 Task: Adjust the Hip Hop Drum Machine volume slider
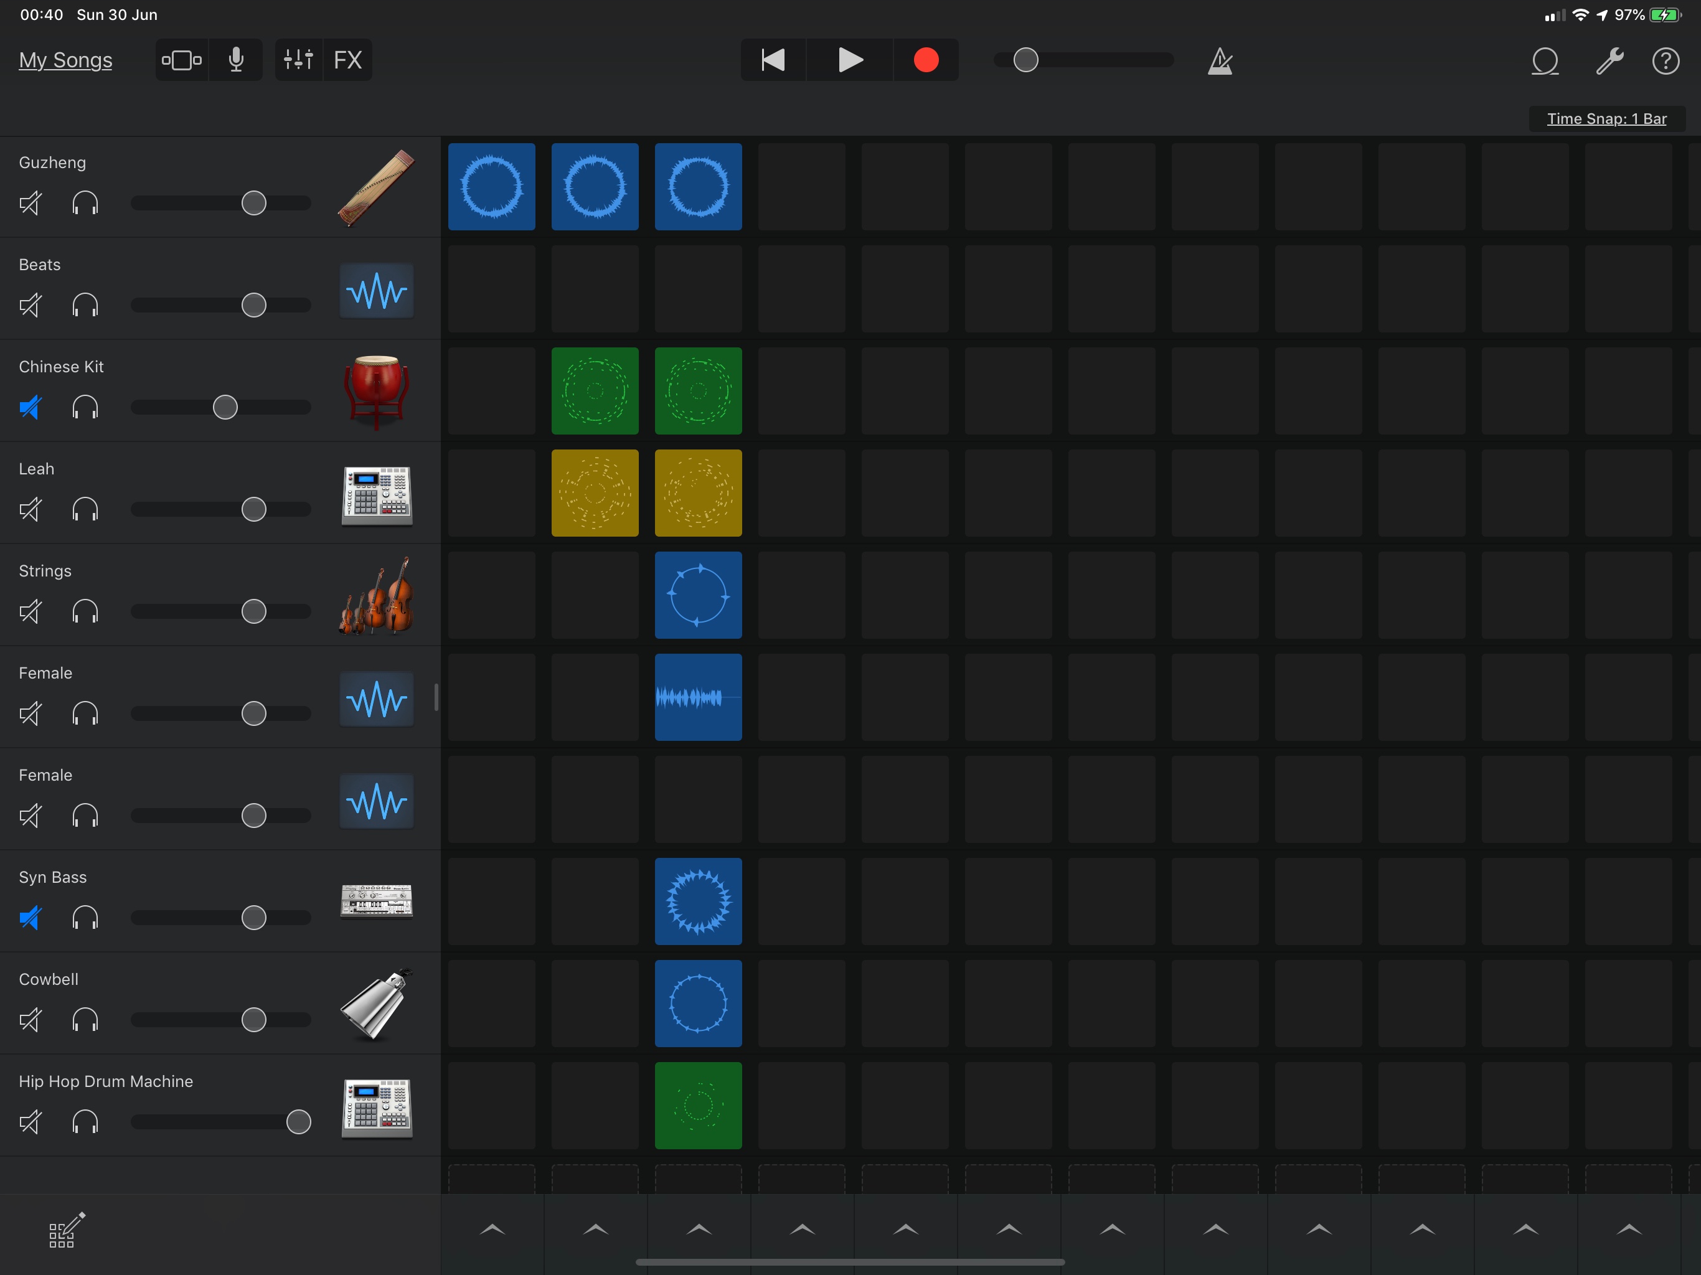pos(298,1122)
